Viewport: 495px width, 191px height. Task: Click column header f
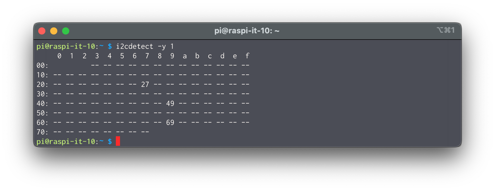click(247, 56)
